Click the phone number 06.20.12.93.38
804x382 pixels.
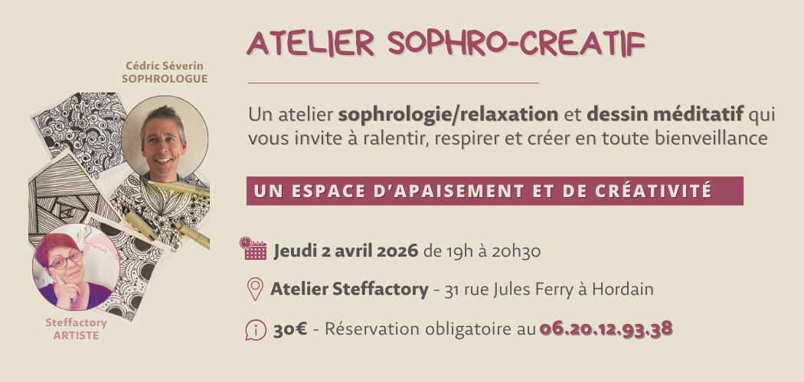pos(606,329)
